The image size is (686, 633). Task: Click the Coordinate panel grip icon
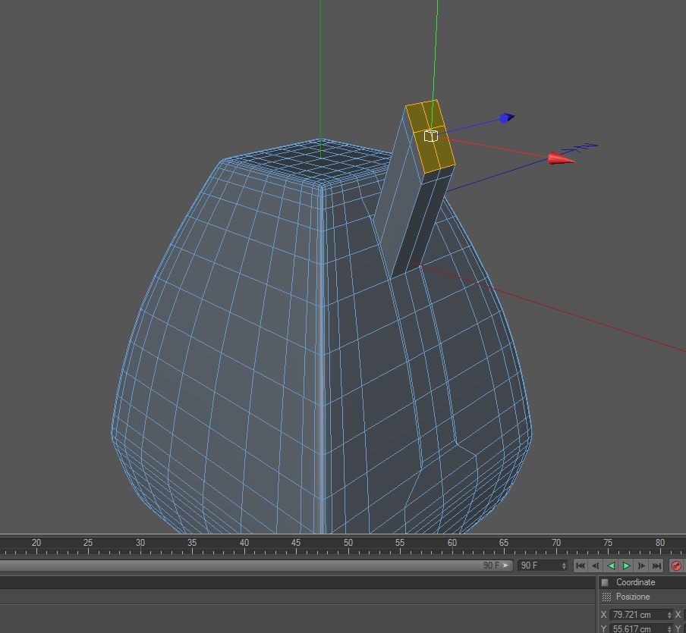pyautogui.click(x=605, y=582)
